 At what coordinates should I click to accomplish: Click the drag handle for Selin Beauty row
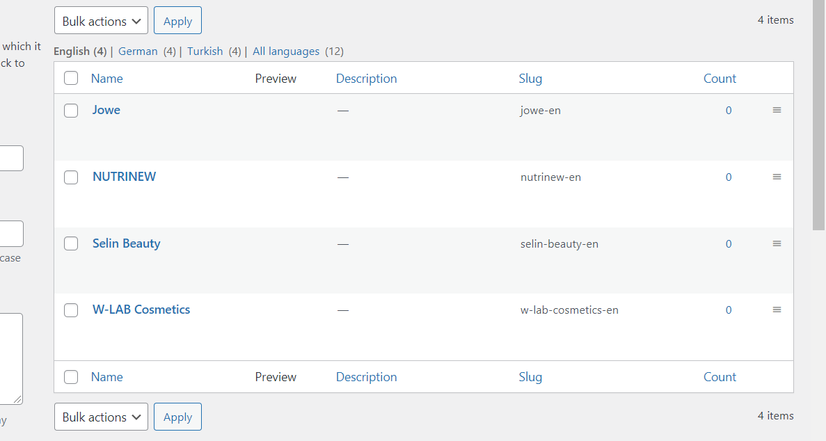point(777,243)
